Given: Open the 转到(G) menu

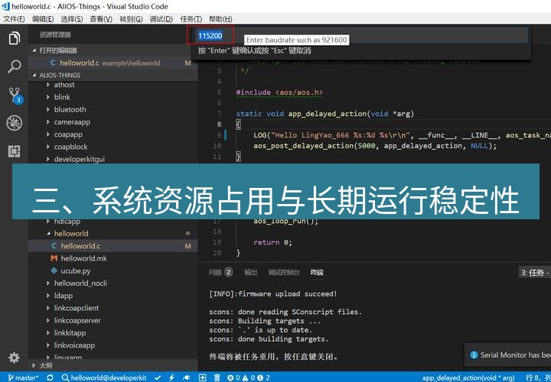Looking at the screenshot, I should [x=131, y=19].
